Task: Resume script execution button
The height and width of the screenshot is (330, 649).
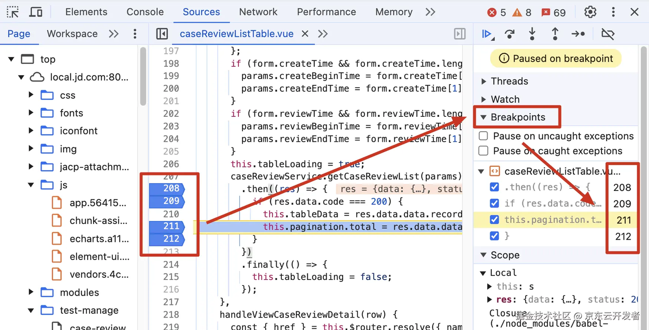Action: tap(487, 34)
